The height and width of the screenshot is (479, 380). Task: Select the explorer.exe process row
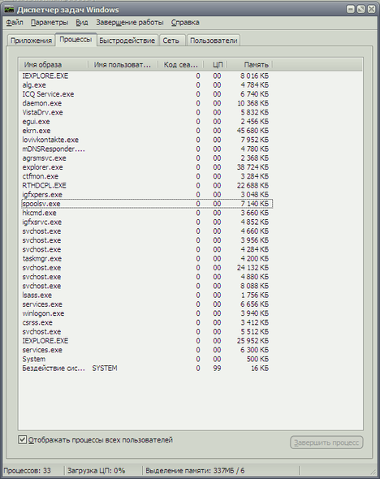pos(147,167)
